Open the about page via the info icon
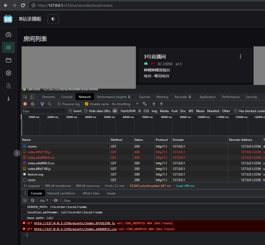Image resolution: width=265 pixels, height=245 pixels. point(8,99)
